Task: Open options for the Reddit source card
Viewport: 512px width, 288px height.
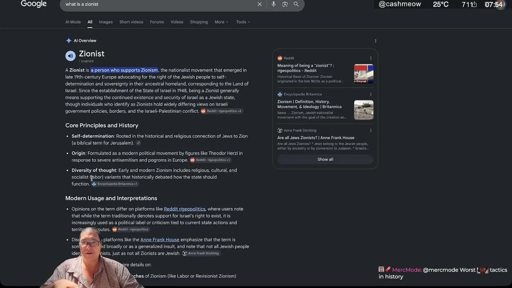Action: pyautogui.click(x=371, y=58)
